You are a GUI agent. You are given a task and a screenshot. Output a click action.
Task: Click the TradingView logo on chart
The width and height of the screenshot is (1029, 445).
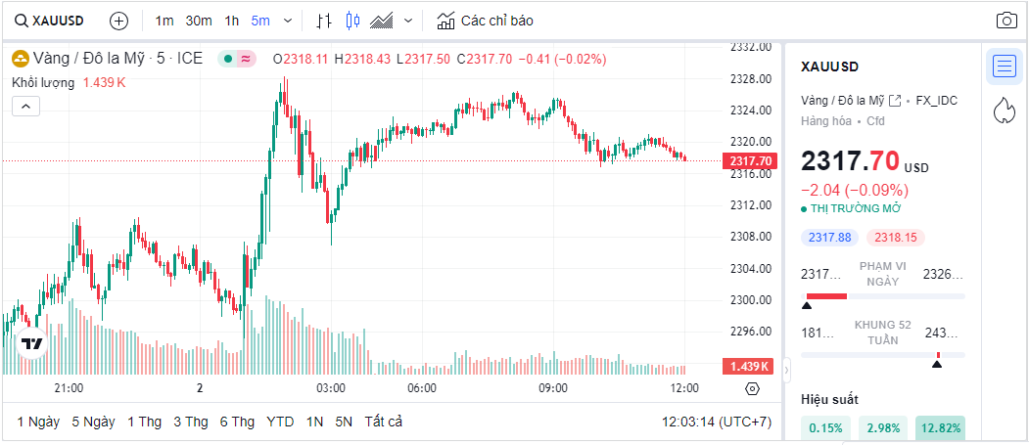tap(32, 343)
